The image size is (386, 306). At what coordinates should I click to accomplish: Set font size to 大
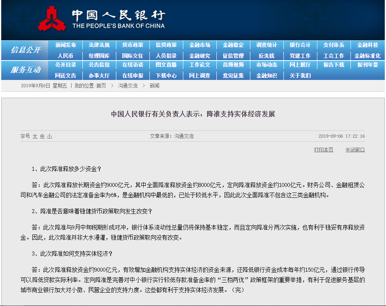pos(35,136)
